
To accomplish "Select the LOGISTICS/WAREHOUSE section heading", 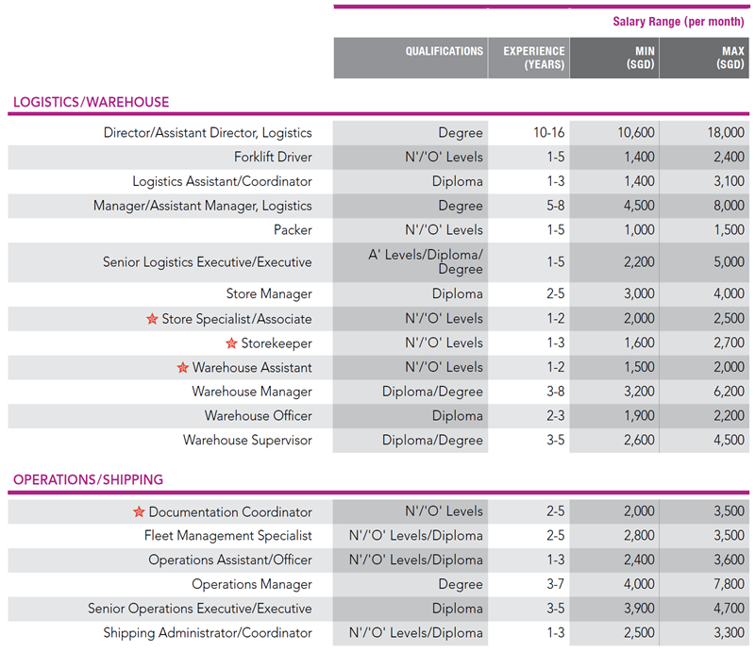I will 91,102.
